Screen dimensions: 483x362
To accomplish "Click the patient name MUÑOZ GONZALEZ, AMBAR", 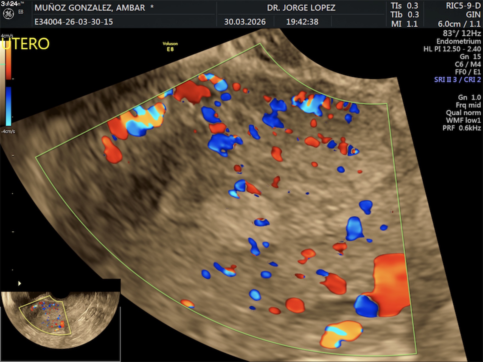I will (90, 8).
